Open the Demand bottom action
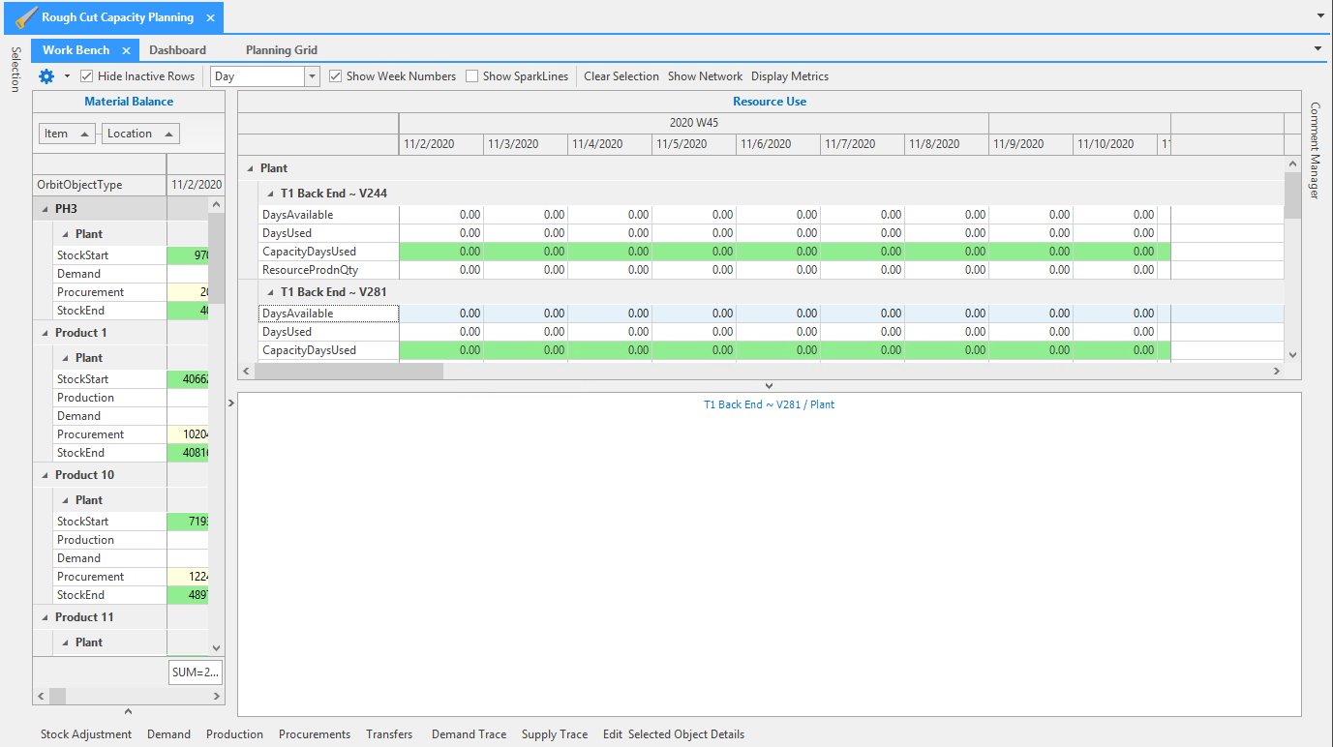The width and height of the screenshot is (1333, 747). click(x=168, y=734)
